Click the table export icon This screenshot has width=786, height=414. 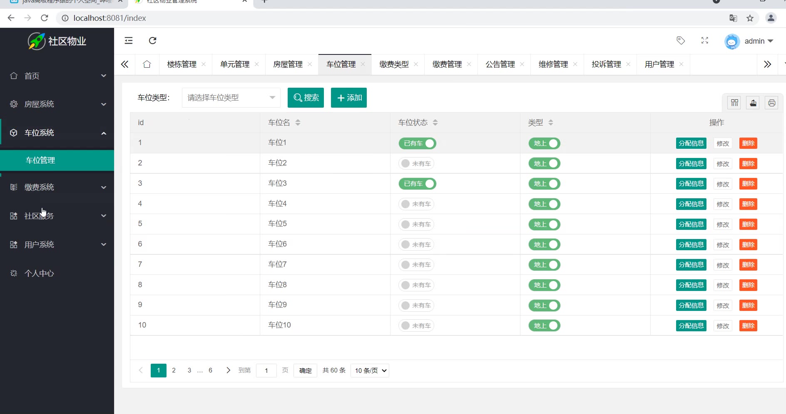point(753,103)
